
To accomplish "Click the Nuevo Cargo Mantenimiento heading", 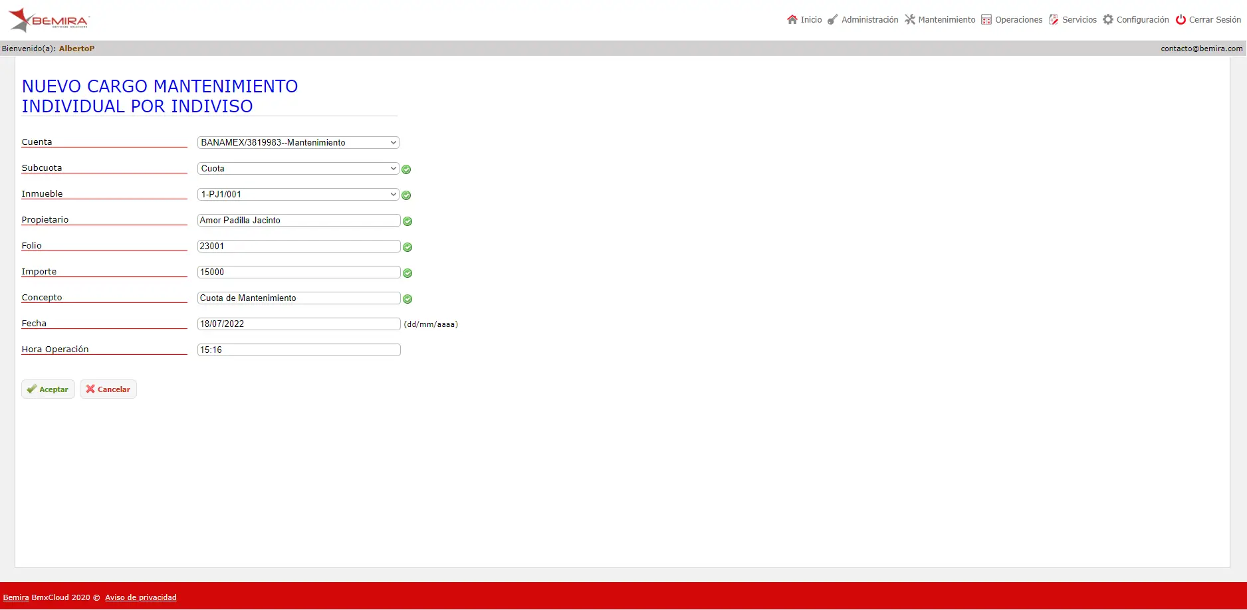I will tap(160, 96).
